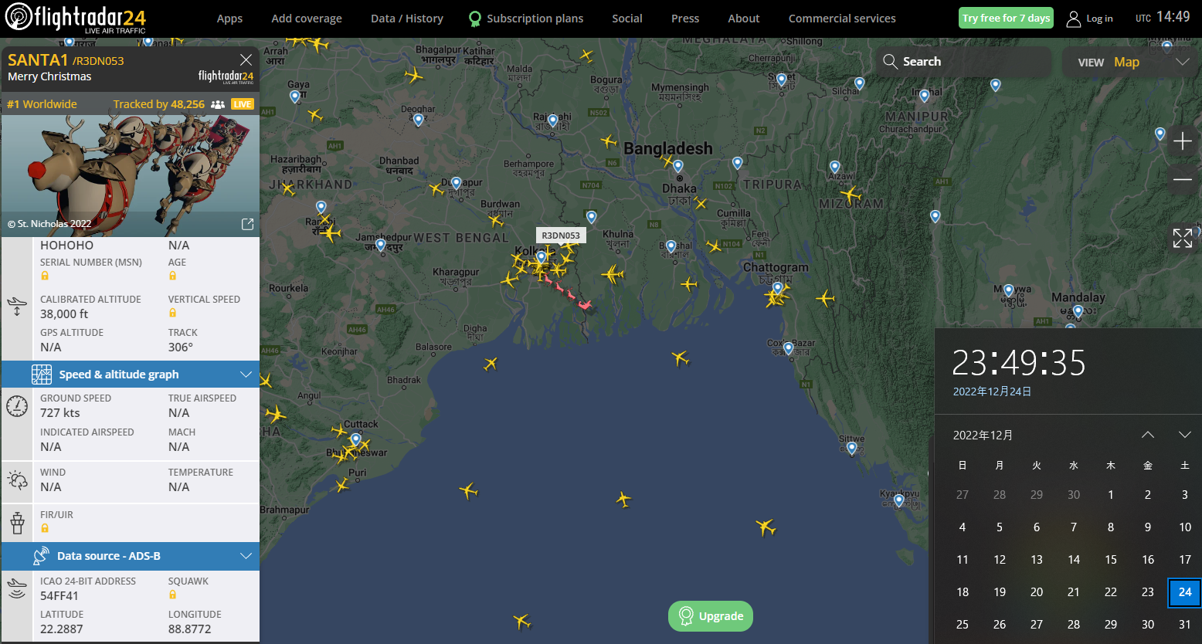The image size is (1202, 644).
Task: Click the Santa reindeer photo
Action: pos(131,176)
